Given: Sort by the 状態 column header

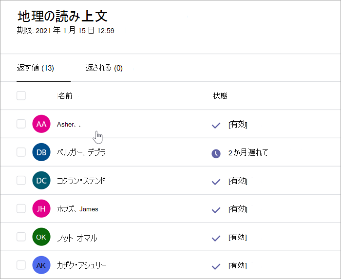Looking at the screenshot, I should 220,96.
